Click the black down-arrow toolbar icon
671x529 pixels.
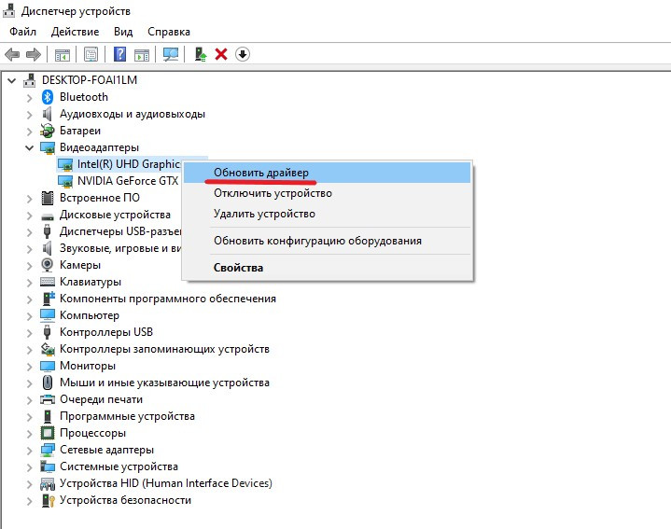(243, 54)
